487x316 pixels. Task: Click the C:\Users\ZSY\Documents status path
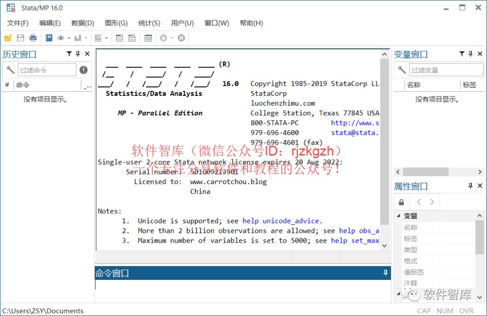click(43, 311)
